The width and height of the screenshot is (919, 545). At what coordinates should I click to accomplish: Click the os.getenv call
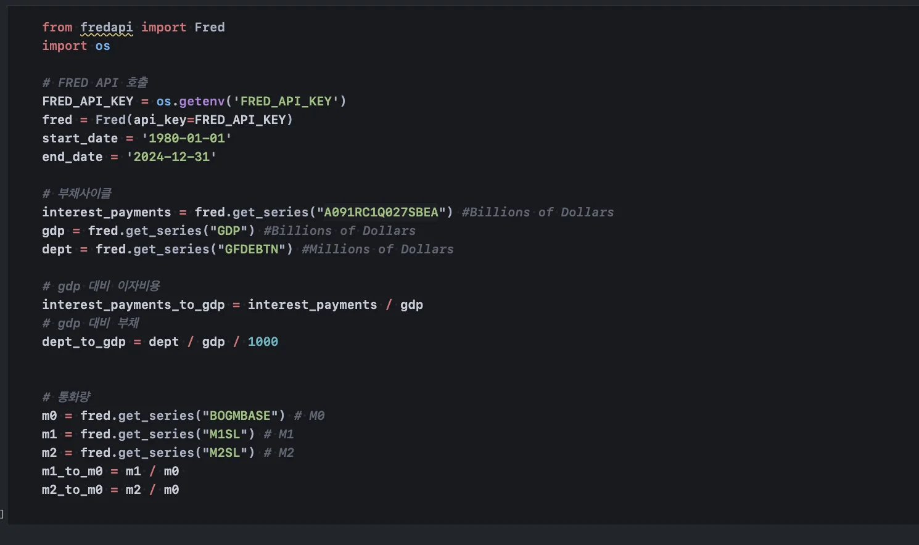190,101
